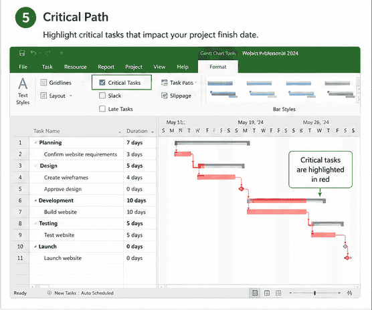Click the 'May 19, '24' timescale header

click(x=250, y=122)
